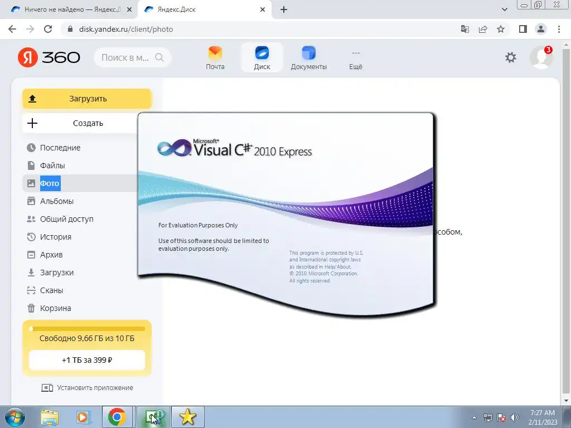Go forward in browser history

pyautogui.click(x=30, y=29)
